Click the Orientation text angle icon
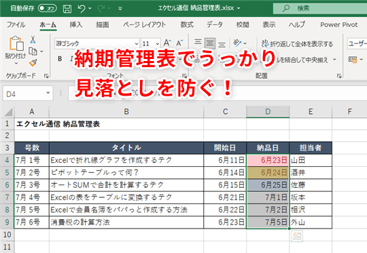 237,43
